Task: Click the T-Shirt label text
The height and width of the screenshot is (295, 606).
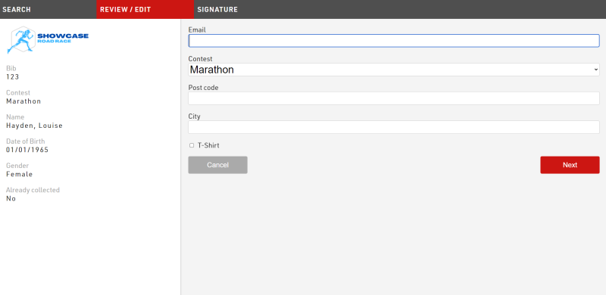Action: point(208,145)
